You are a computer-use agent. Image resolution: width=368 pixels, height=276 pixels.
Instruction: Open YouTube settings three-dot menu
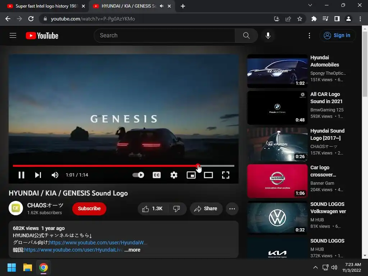(x=309, y=36)
